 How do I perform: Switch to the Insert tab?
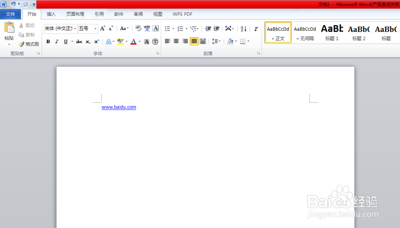pyautogui.click(x=51, y=14)
